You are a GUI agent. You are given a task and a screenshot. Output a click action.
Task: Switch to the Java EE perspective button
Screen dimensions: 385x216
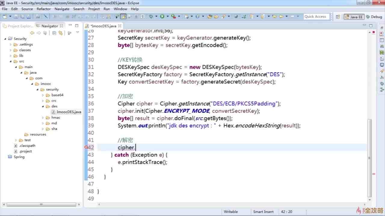tap(354, 16)
